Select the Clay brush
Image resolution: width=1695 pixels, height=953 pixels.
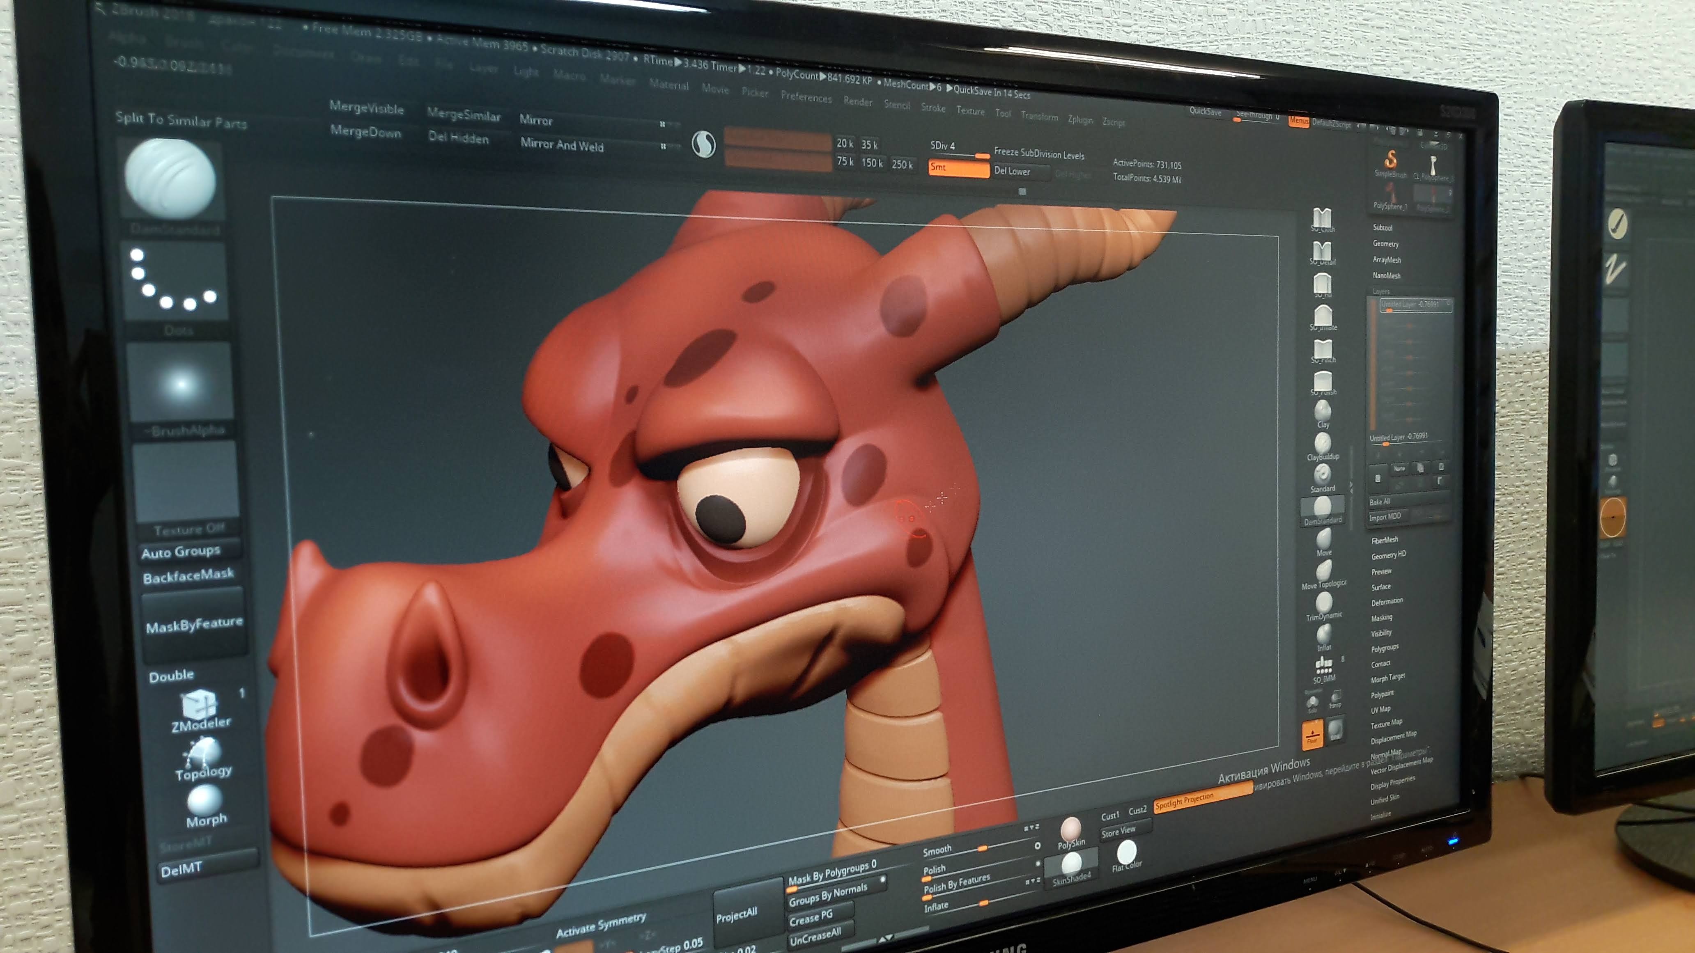click(x=1323, y=415)
